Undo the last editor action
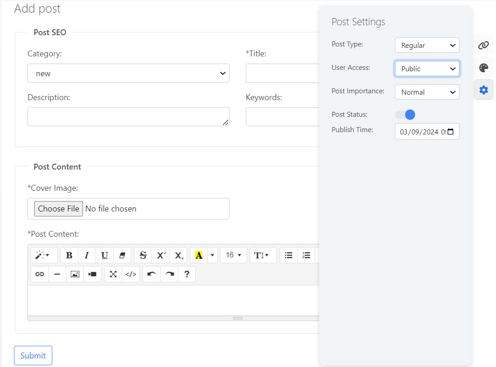Screen dimensions: 496x367 coord(152,274)
